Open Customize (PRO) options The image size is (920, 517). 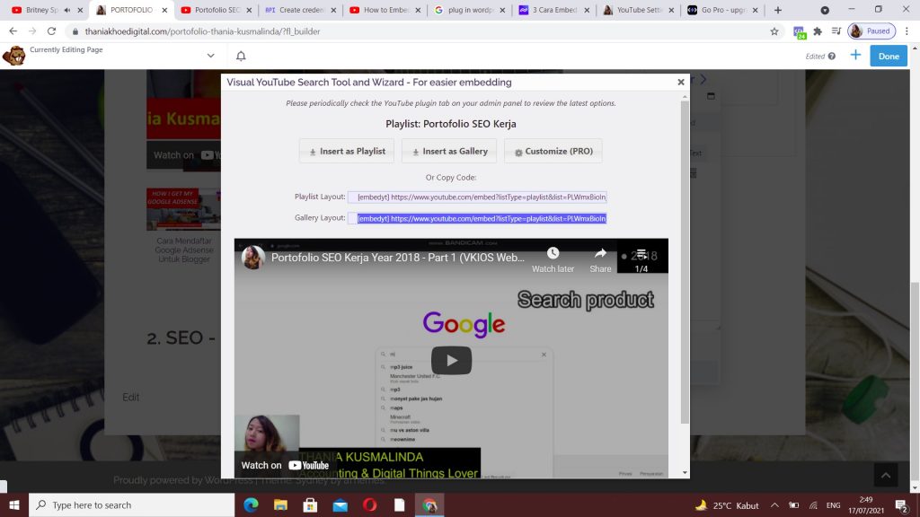[x=553, y=151]
